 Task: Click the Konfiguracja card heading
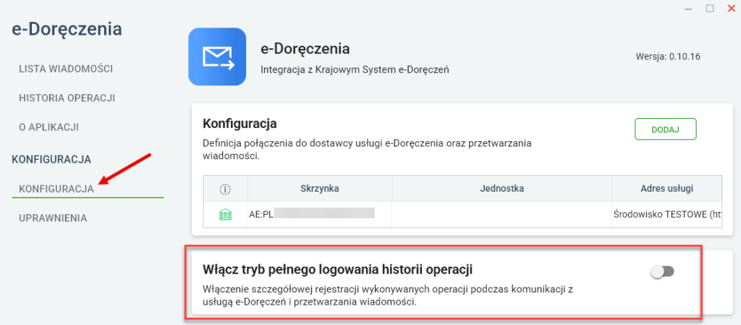(x=240, y=124)
